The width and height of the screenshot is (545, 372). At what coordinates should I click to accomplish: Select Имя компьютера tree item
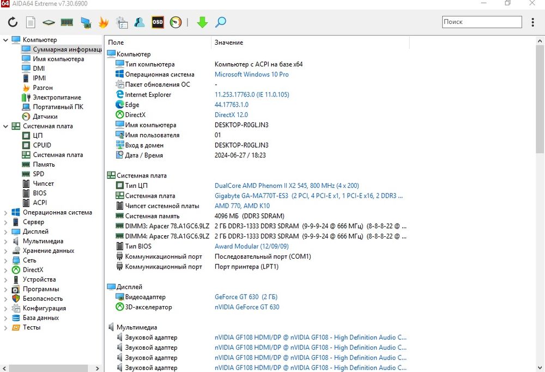pos(58,59)
